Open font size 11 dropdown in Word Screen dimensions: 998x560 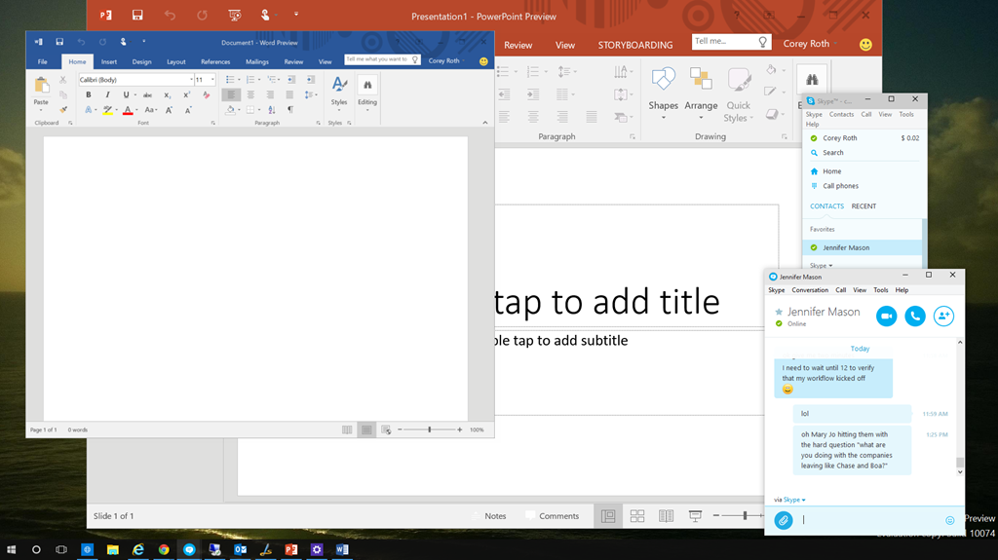click(x=211, y=80)
